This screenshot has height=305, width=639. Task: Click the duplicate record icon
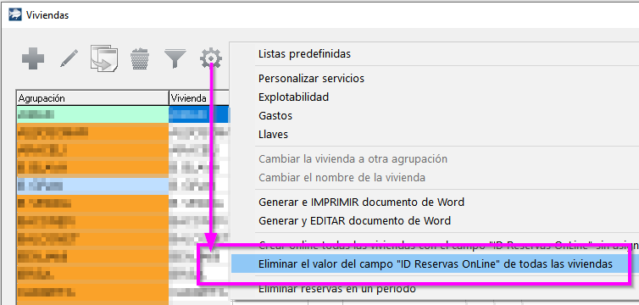pos(104,59)
